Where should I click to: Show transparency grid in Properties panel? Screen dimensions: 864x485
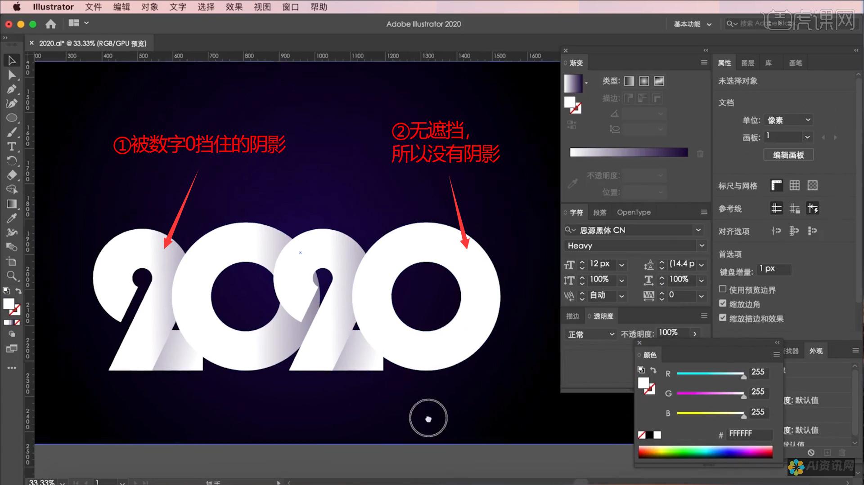[812, 185]
